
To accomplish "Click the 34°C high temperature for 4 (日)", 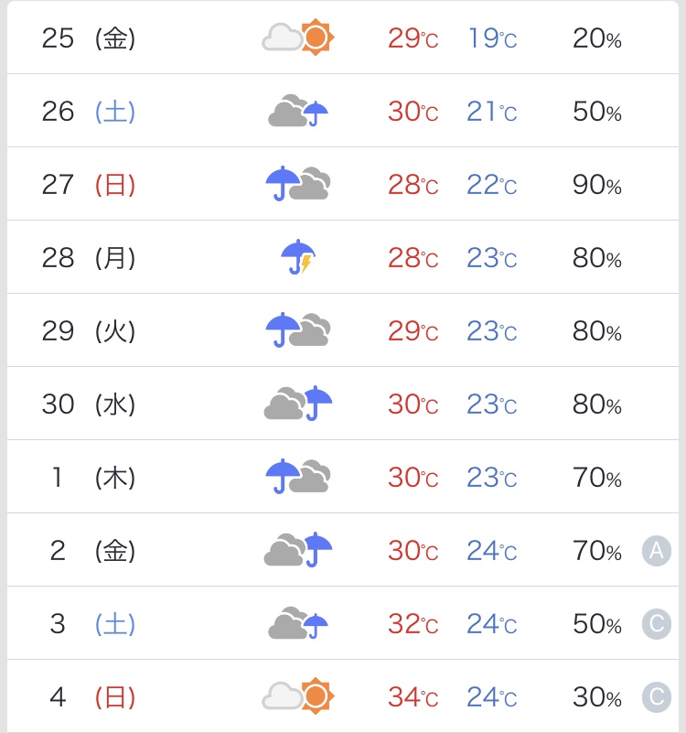I will 413,697.
